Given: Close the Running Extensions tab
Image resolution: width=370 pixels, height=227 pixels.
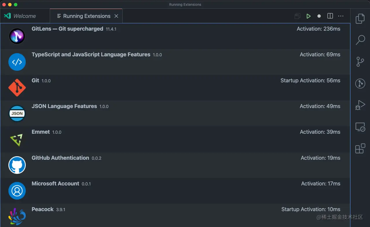Looking at the screenshot, I should pos(116,16).
